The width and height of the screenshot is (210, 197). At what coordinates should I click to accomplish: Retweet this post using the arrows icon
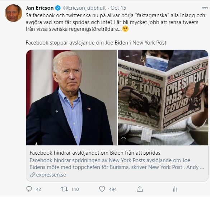[64, 189]
